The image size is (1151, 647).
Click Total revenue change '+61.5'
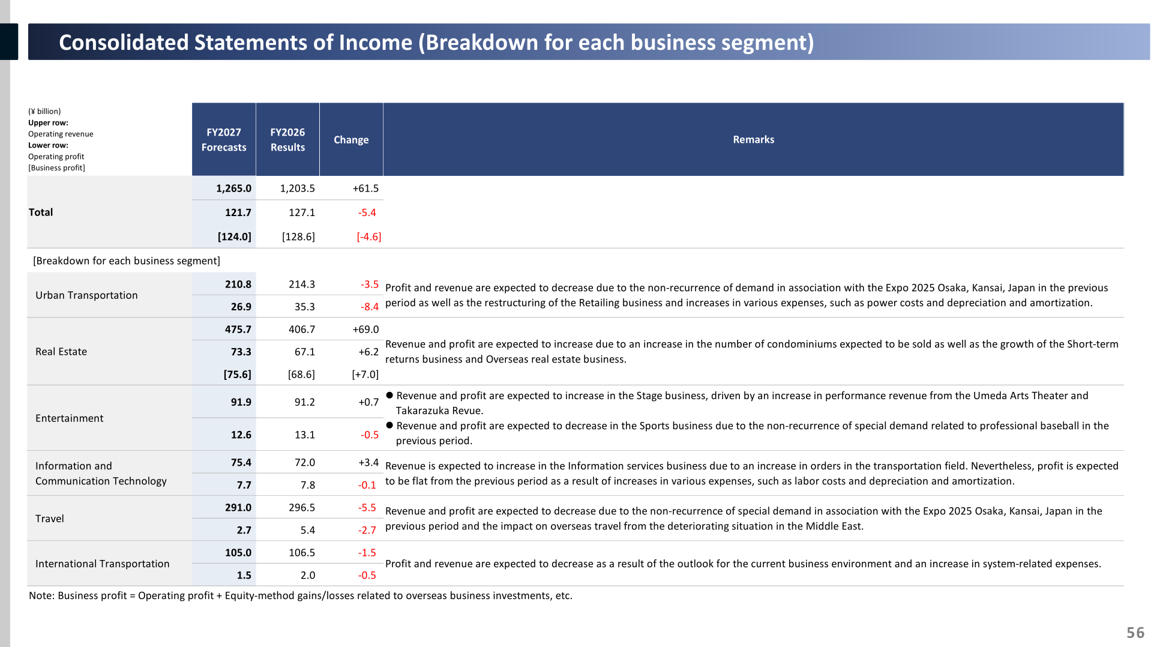[365, 188]
